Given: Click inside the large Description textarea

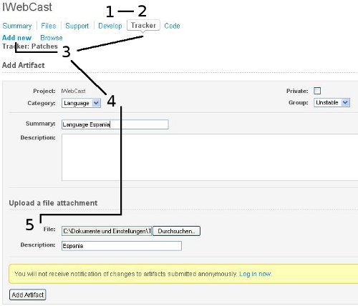Looking at the screenshot, I should pos(210,157).
